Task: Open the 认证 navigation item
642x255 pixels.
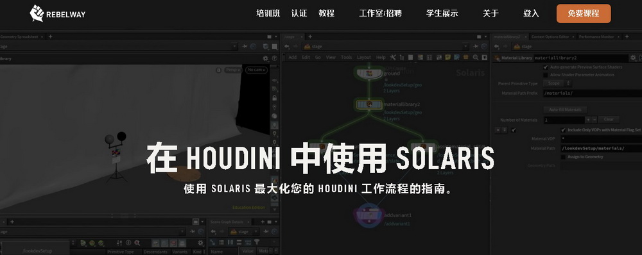Action: tap(299, 13)
